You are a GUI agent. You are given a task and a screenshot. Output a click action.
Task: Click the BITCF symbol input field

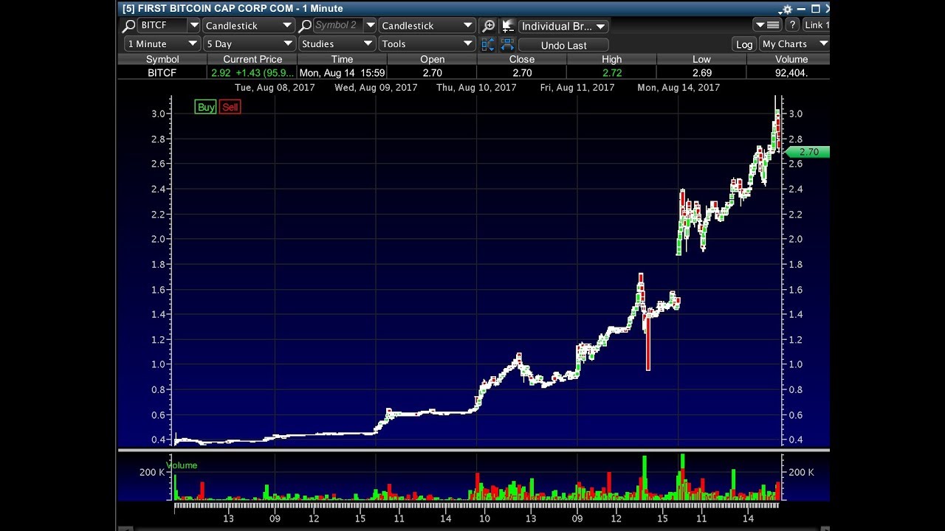pyautogui.click(x=162, y=25)
